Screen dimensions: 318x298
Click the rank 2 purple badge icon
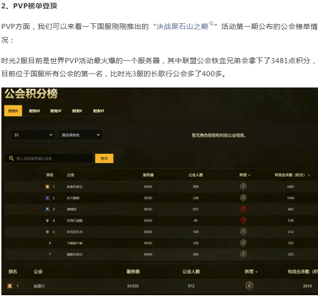48,198
